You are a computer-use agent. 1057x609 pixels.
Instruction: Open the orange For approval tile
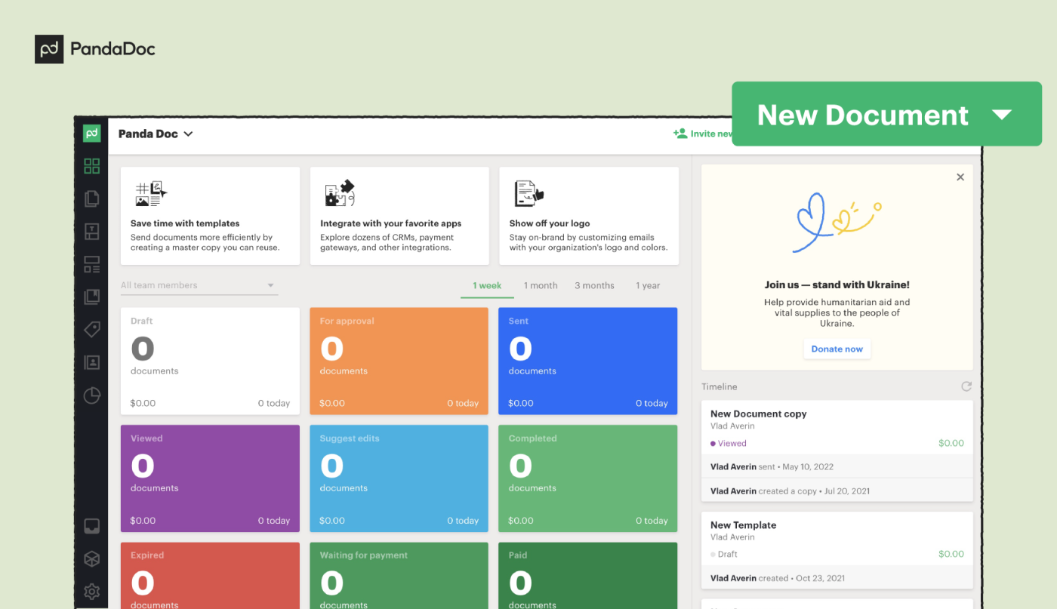(399, 361)
